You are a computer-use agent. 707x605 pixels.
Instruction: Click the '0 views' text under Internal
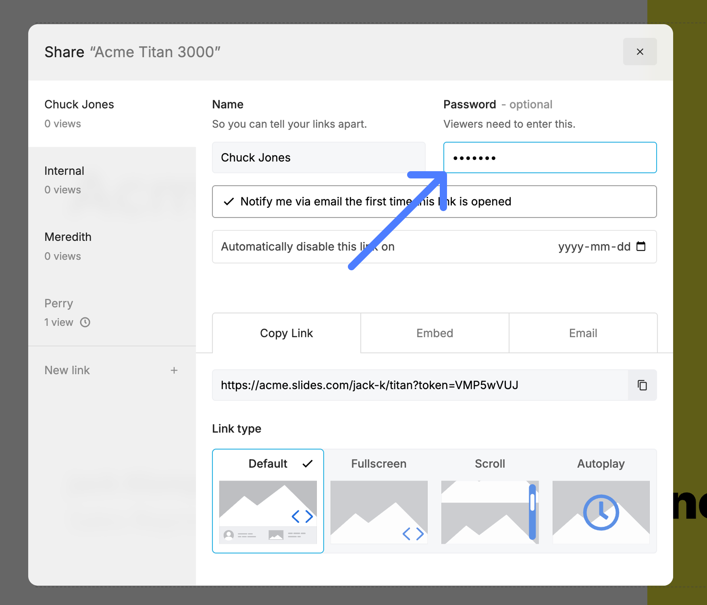[x=62, y=190]
